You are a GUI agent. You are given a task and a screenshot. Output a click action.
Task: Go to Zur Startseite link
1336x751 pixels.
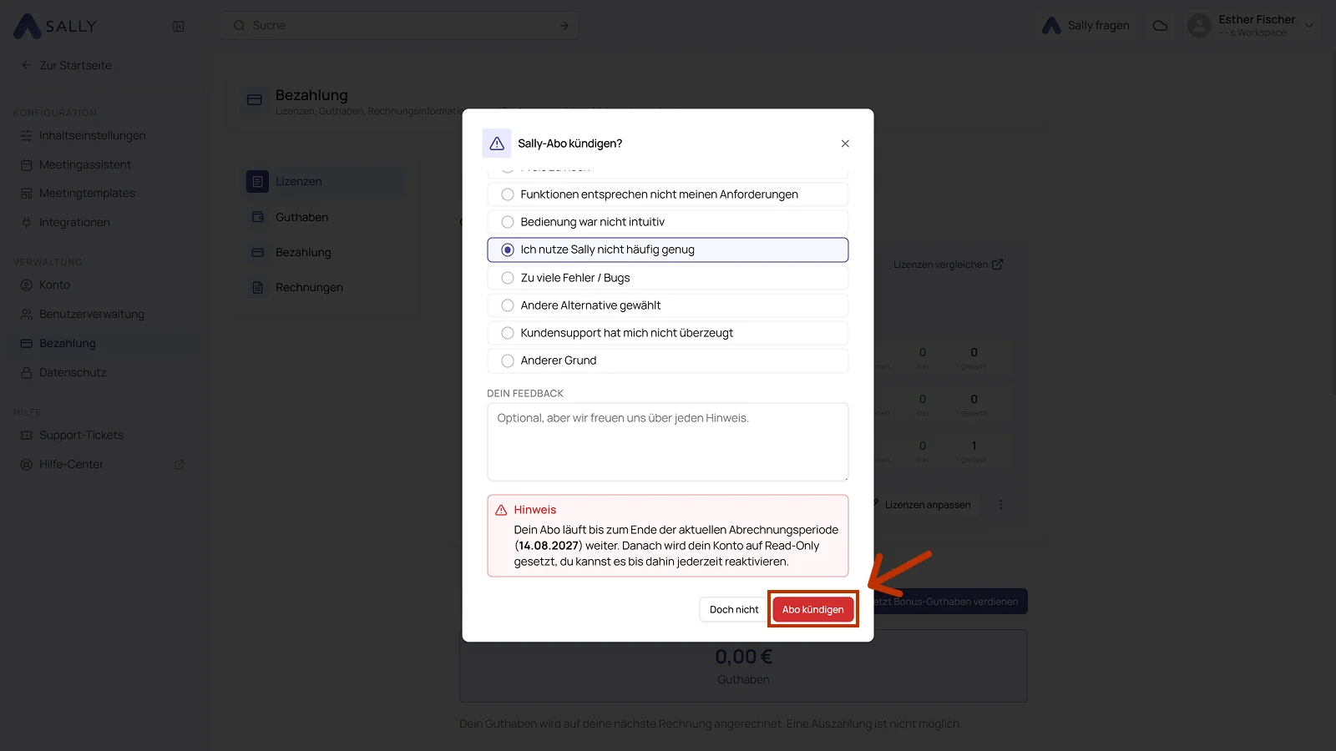click(x=75, y=65)
